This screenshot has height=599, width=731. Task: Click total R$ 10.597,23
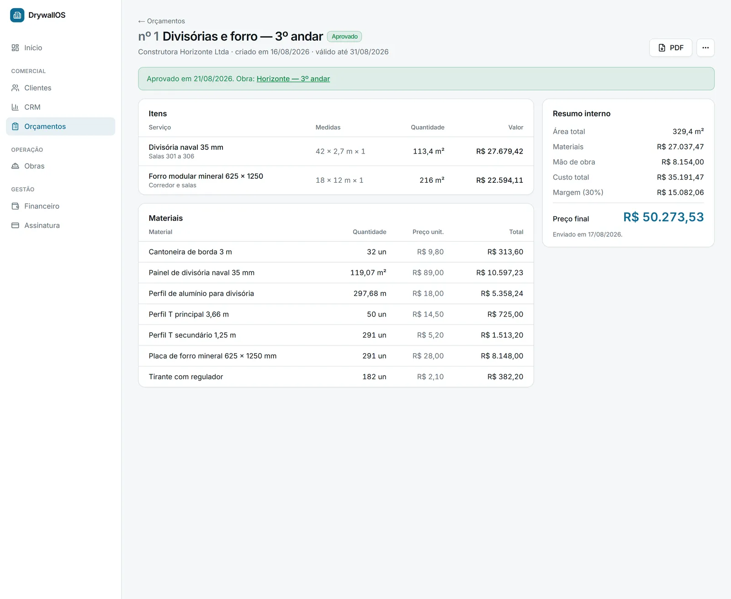pyautogui.click(x=499, y=273)
